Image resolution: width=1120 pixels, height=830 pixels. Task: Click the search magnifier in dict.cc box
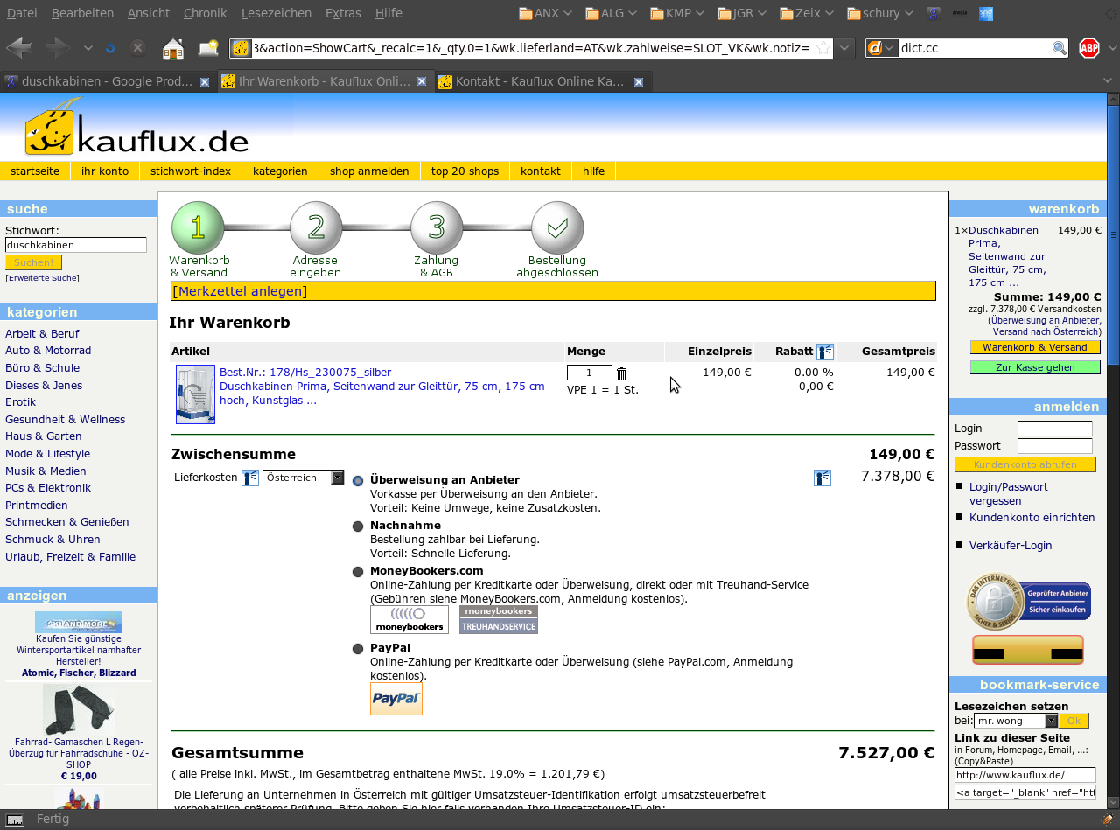pos(1059,48)
